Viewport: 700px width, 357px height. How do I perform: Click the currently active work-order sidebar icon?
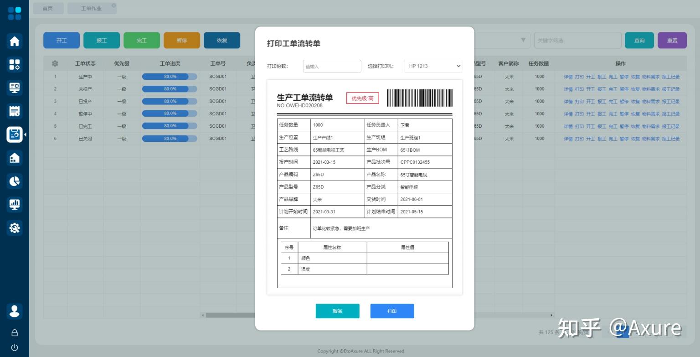(15, 134)
